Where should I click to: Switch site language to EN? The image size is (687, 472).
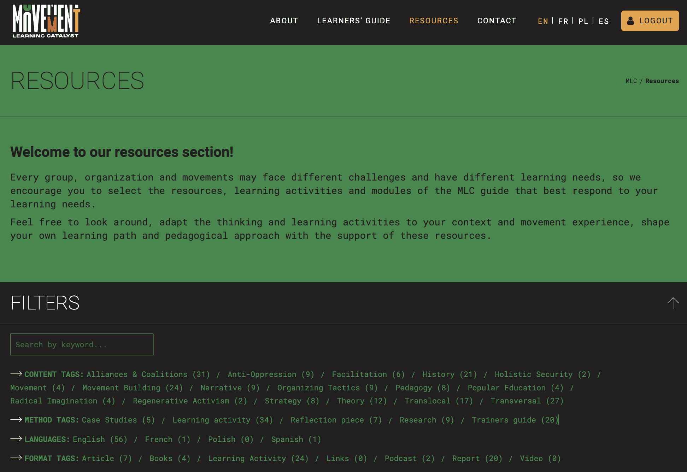click(543, 21)
